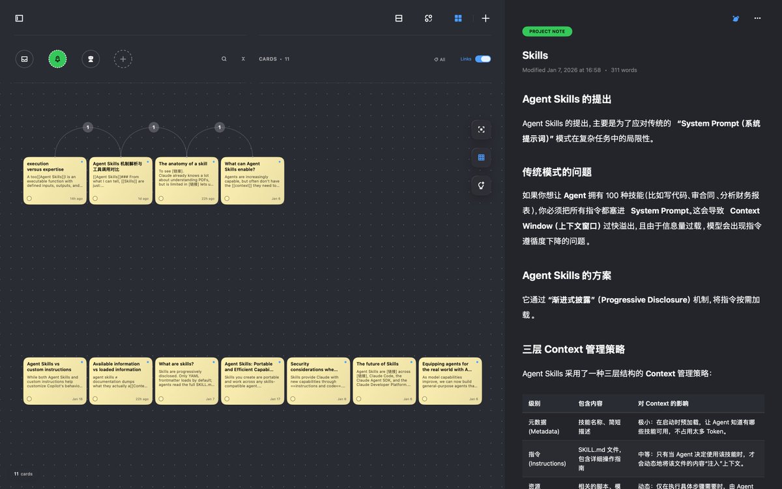The height and width of the screenshot is (489, 782).
Task: Click the blue dot on 'The future of Skills' card
Action: click(x=411, y=361)
